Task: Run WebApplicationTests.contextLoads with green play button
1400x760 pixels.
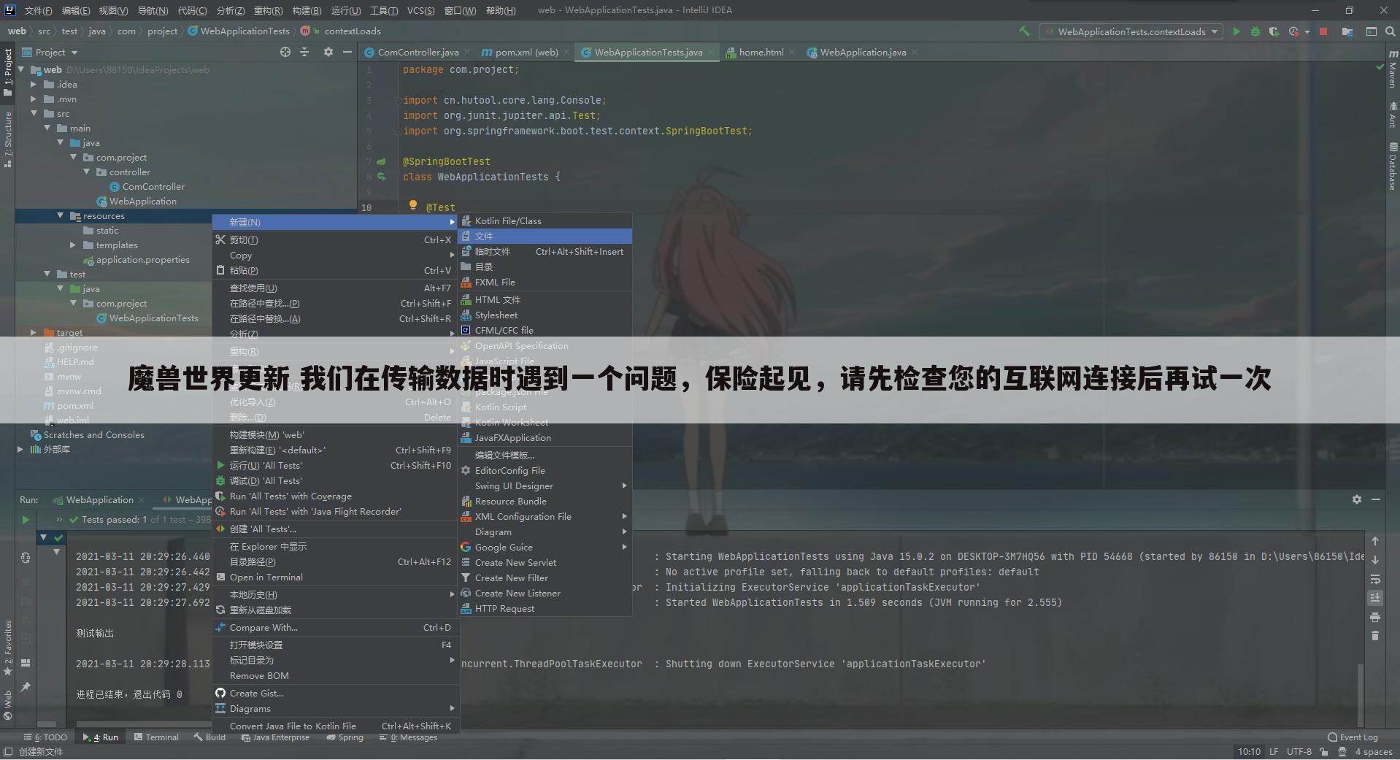Action: pos(1236,31)
